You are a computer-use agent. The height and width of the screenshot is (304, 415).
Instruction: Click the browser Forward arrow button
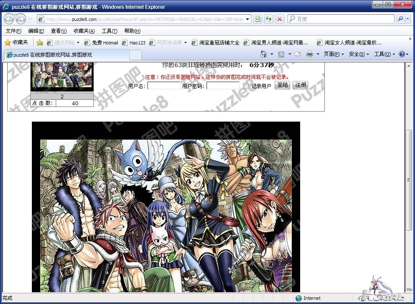tap(21, 19)
